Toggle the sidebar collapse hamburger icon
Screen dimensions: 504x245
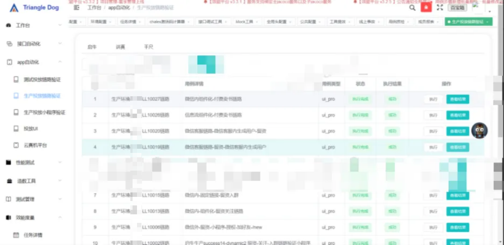(x=77, y=8)
